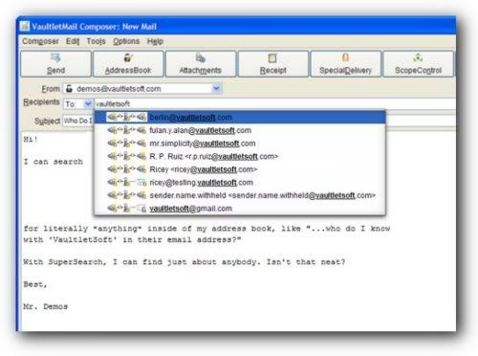Click the lock icon in the From field

pos(69,88)
